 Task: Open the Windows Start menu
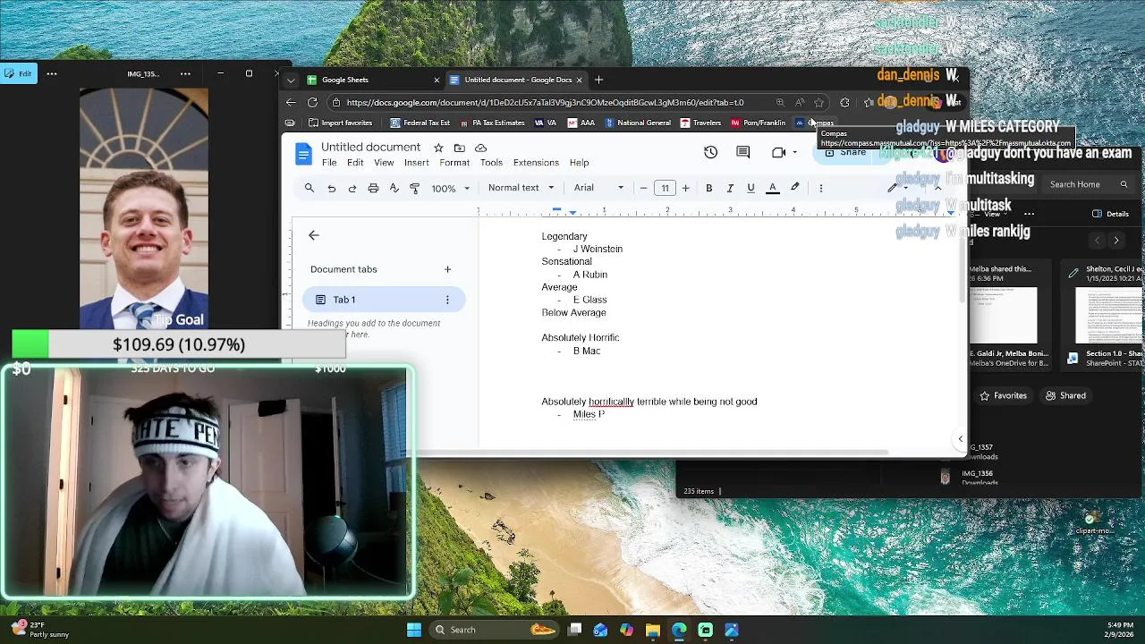coord(414,630)
